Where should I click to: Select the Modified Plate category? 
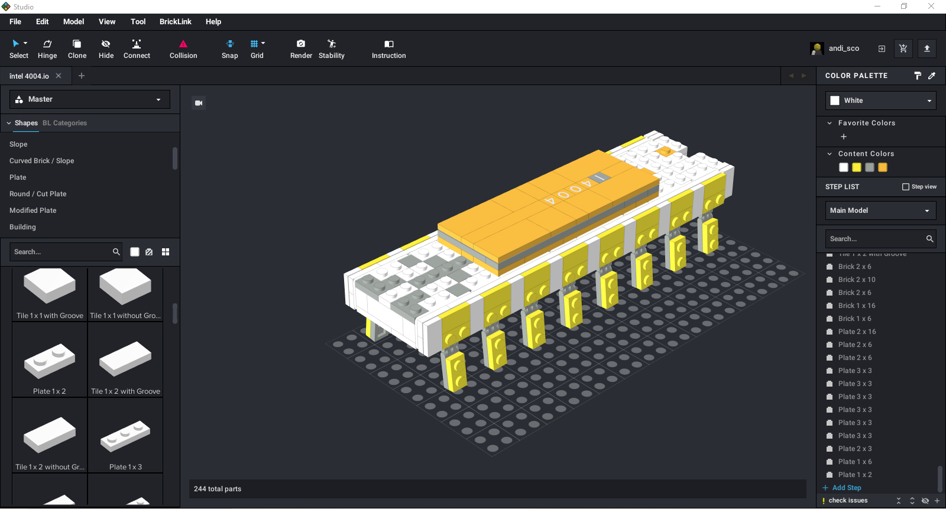(33, 210)
